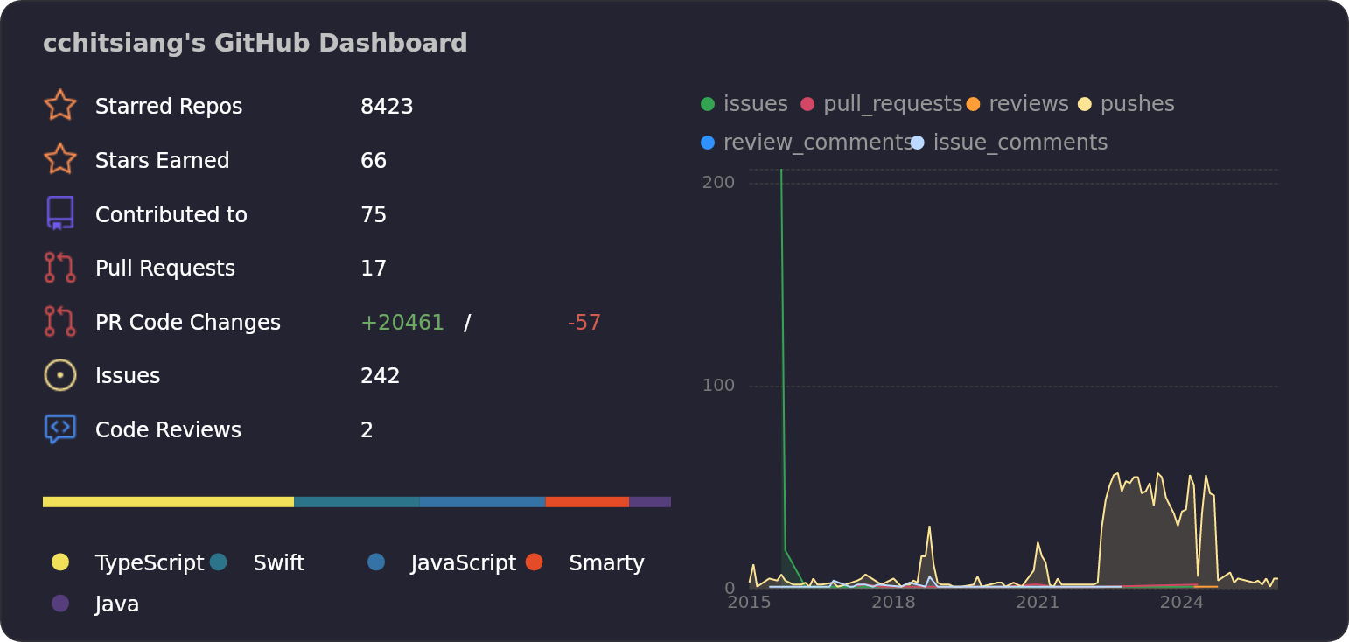Select the Issues circle icon
The height and width of the screenshot is (642, 1349).
point(60,375)
